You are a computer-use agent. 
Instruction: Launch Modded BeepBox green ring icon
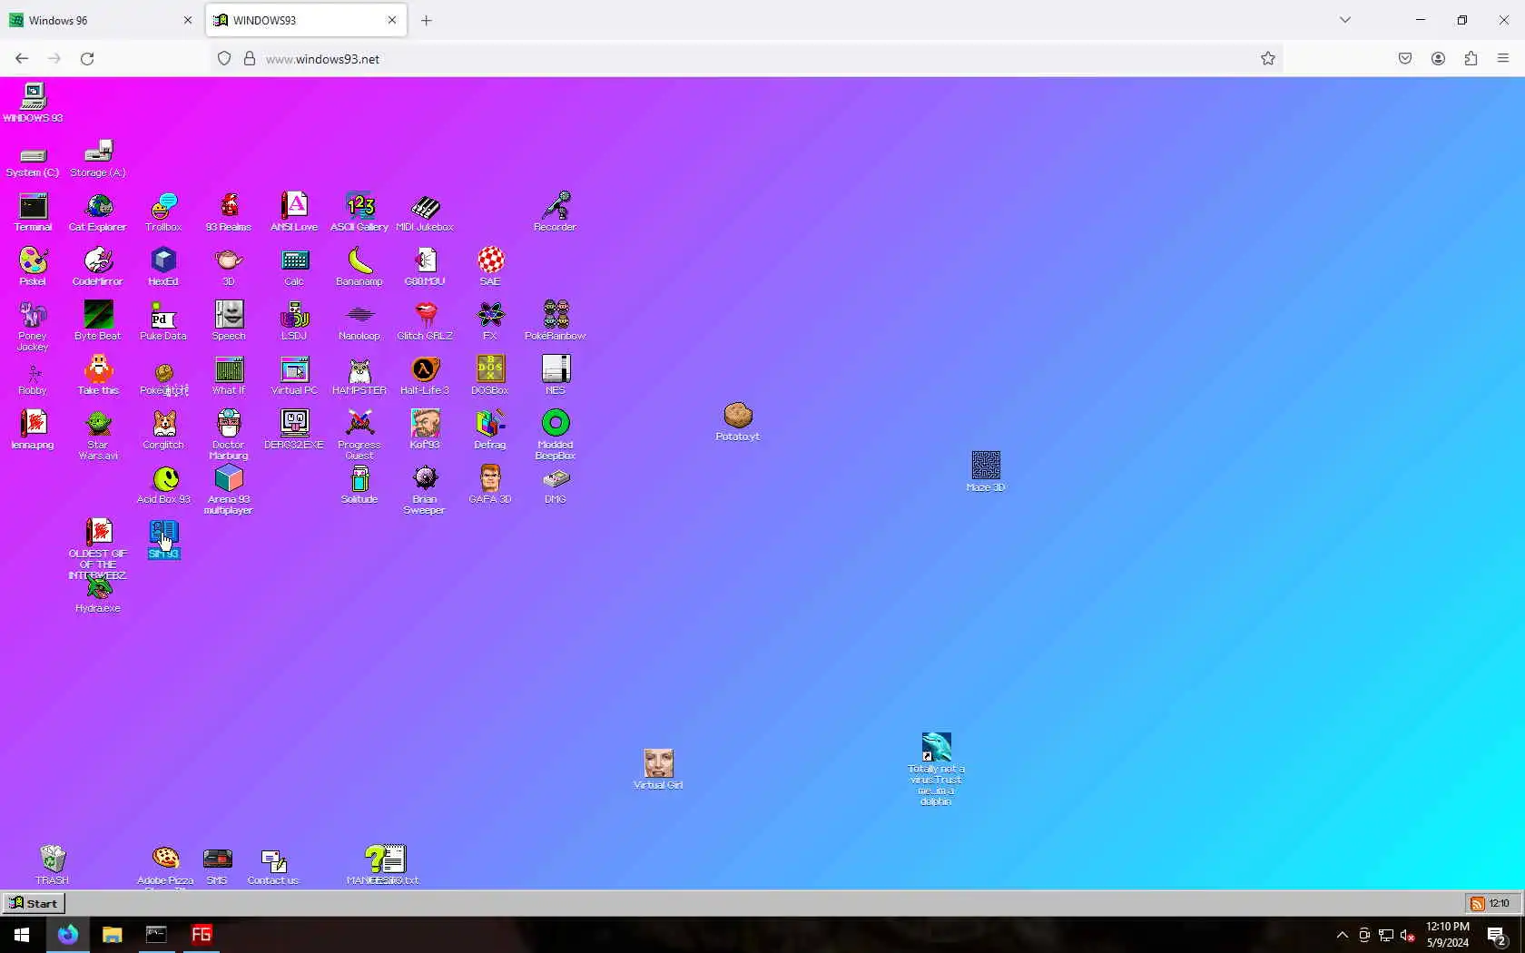point(556,436)
